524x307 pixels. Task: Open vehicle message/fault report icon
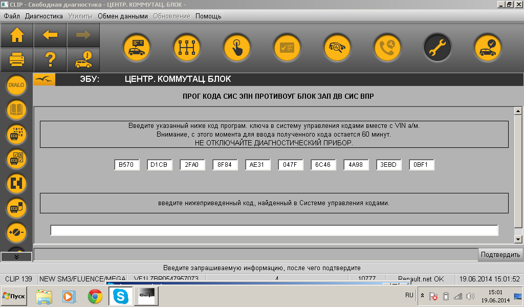pyautogui.click(x=137, y=48)
